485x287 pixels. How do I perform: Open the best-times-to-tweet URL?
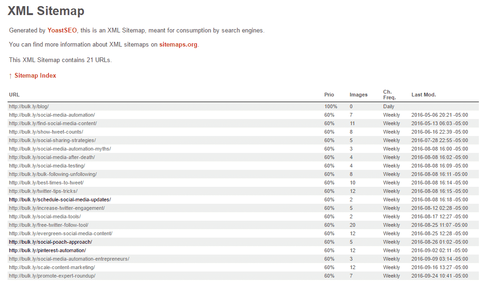(46, 183)
